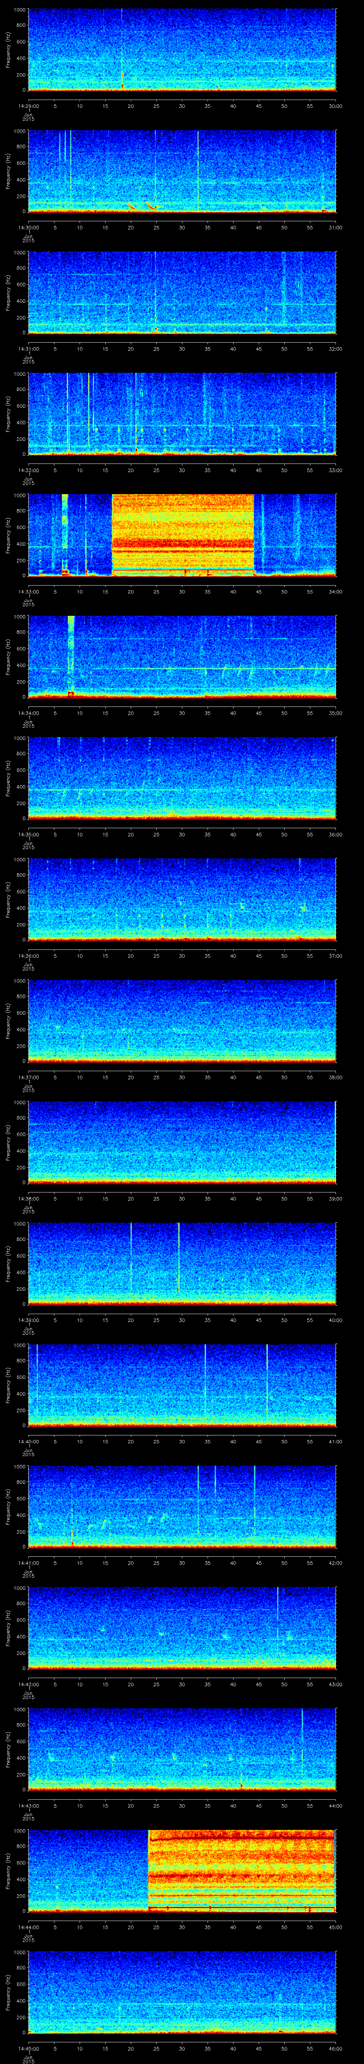
Task: Select the spectrogram panel starting at 14:36:00
Action: coord(182,900)
